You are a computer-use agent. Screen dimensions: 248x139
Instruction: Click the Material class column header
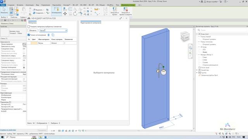tap(57, 39)
